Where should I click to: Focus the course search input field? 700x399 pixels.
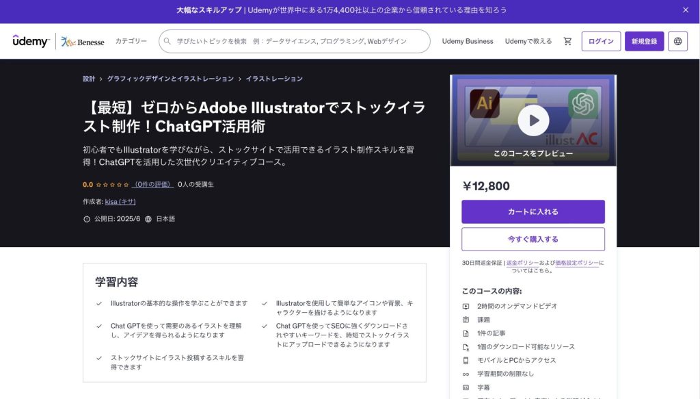click(295, 41)
